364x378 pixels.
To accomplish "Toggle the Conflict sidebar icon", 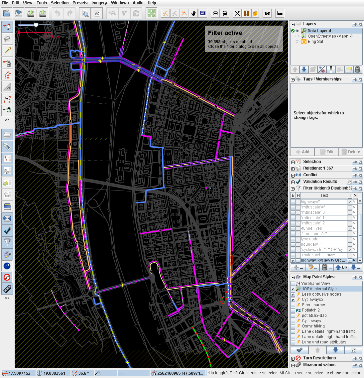I will click(7, 218).
